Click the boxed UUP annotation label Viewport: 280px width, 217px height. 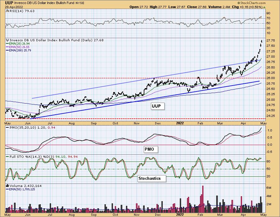tap(157, 106)
